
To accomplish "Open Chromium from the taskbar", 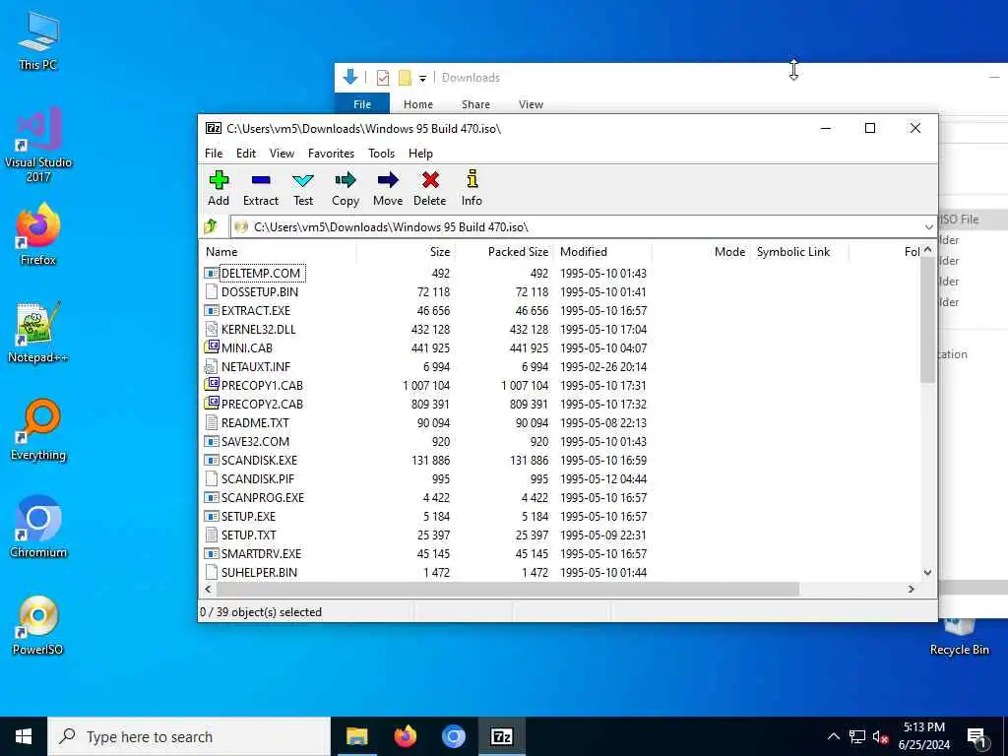I will point(453,736).
